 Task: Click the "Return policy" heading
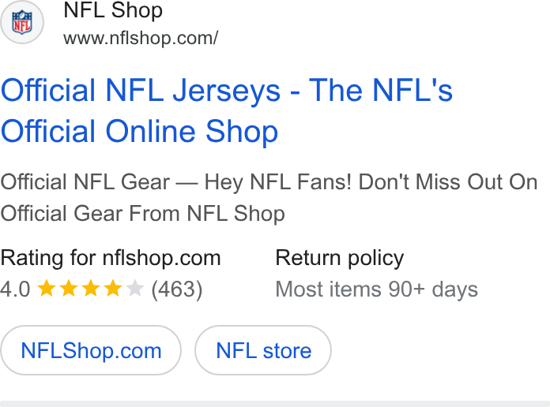(x=340, y=258)
